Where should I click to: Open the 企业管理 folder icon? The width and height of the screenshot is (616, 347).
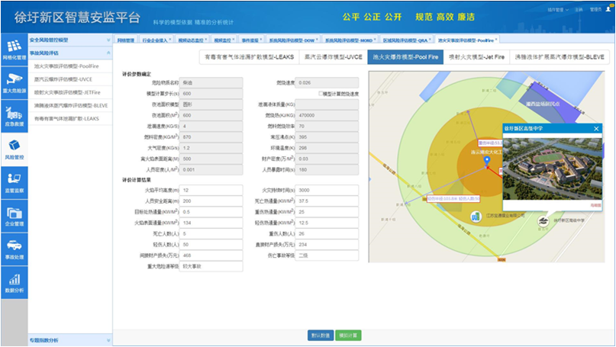[x=14, y=214]
